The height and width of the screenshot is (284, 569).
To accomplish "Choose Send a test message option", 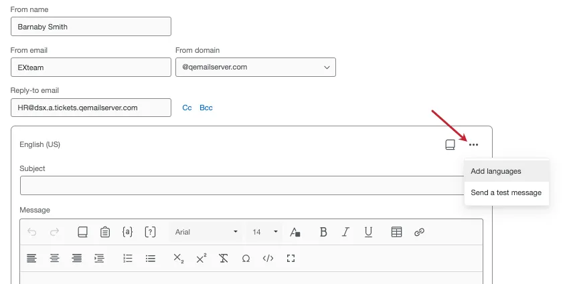I will [x=505, y=192].
